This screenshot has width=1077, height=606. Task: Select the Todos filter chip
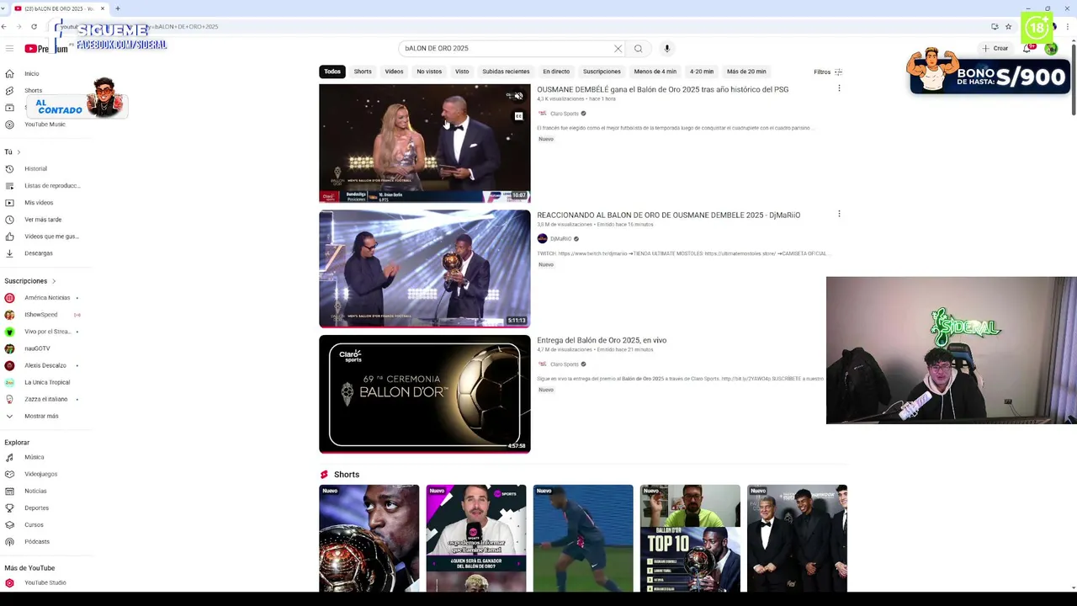point(332,72)
